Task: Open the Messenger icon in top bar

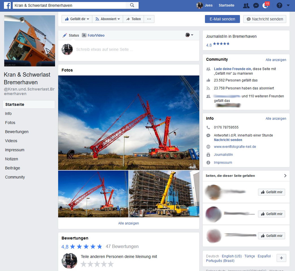Action: tap(256, 5)
